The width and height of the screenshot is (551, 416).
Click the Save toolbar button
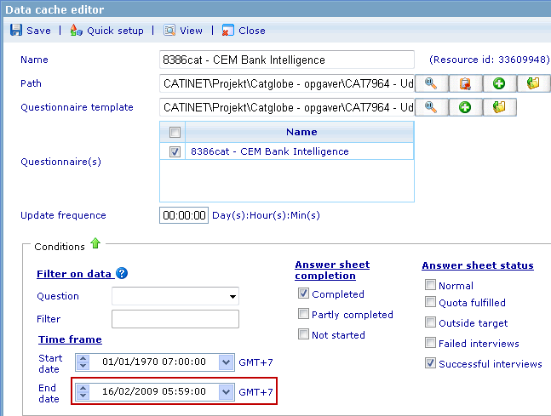click(30, 31)
